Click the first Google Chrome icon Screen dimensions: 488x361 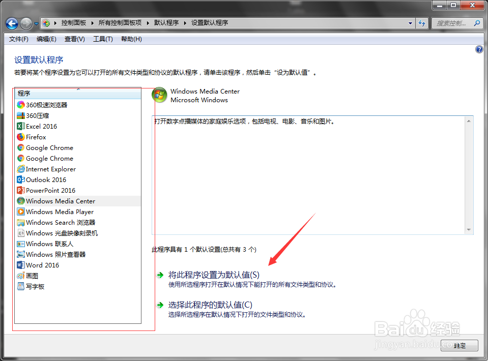[x=21, y=147]
